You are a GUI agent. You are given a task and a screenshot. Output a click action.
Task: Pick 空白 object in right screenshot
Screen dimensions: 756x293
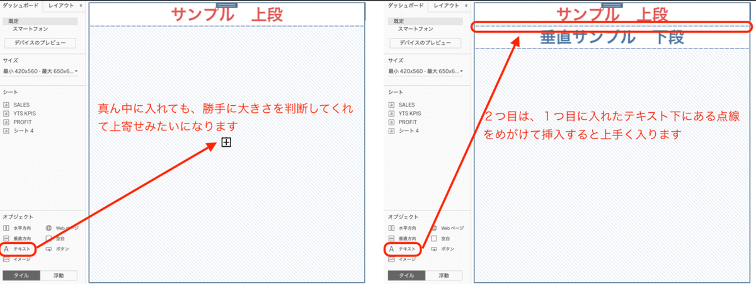tap(441, 239)
